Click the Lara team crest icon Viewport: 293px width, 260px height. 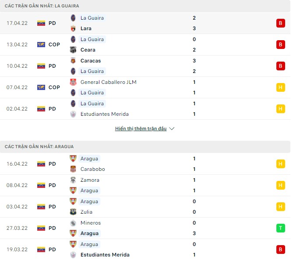click(x=73, y=28)
